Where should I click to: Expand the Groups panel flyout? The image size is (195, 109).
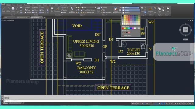coord(143,15)
